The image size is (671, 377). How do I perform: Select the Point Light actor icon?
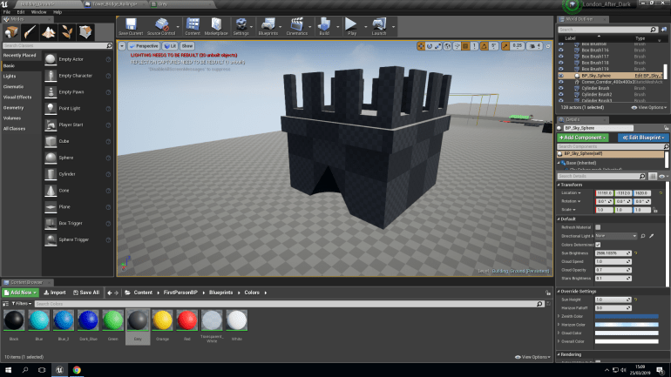click(x=51, y=108)
